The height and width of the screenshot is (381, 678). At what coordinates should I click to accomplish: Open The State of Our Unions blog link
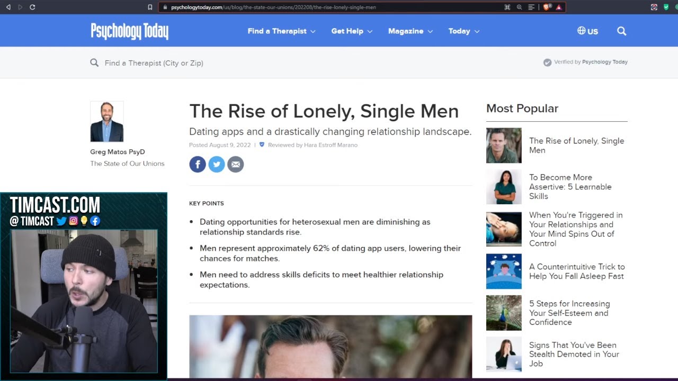coord(127,164)
